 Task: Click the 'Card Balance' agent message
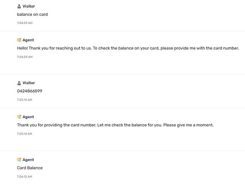30,168
